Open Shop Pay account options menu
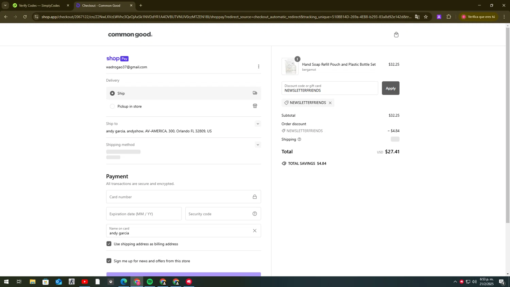Viewport: 510px width, 287px height. coord(258,67)
